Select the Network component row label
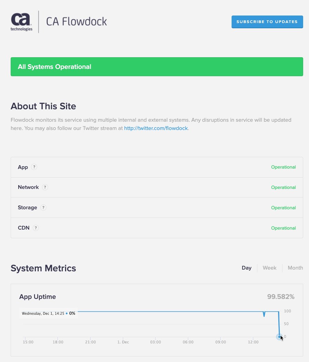Screen dimensions: 309x362 pos(28,187)
